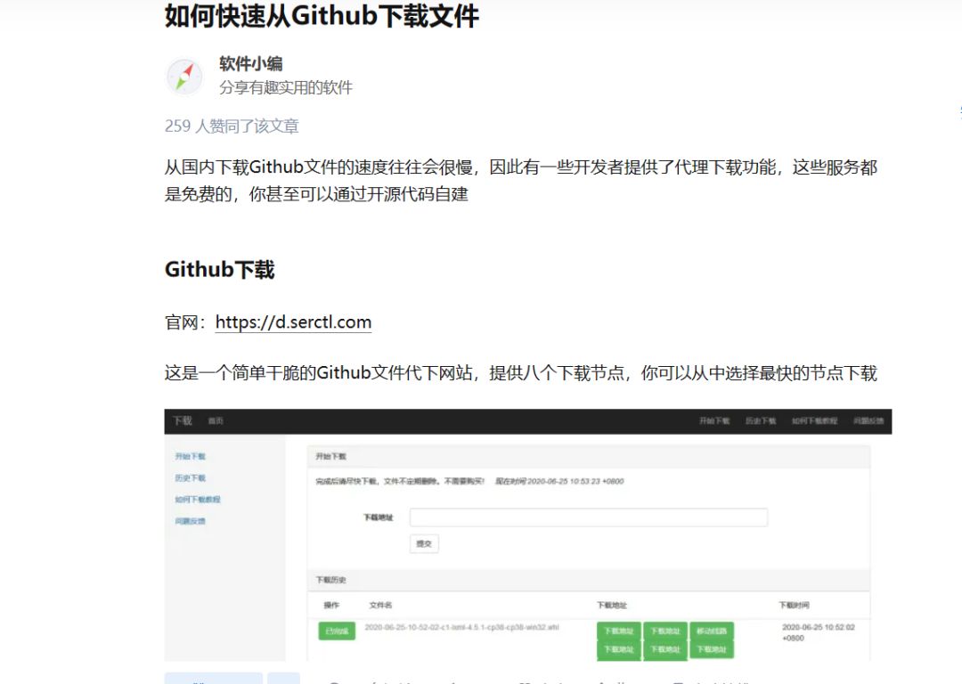Click the green 移动线路 button
This screenshot has width=962, height=684.
coord(712,631)
